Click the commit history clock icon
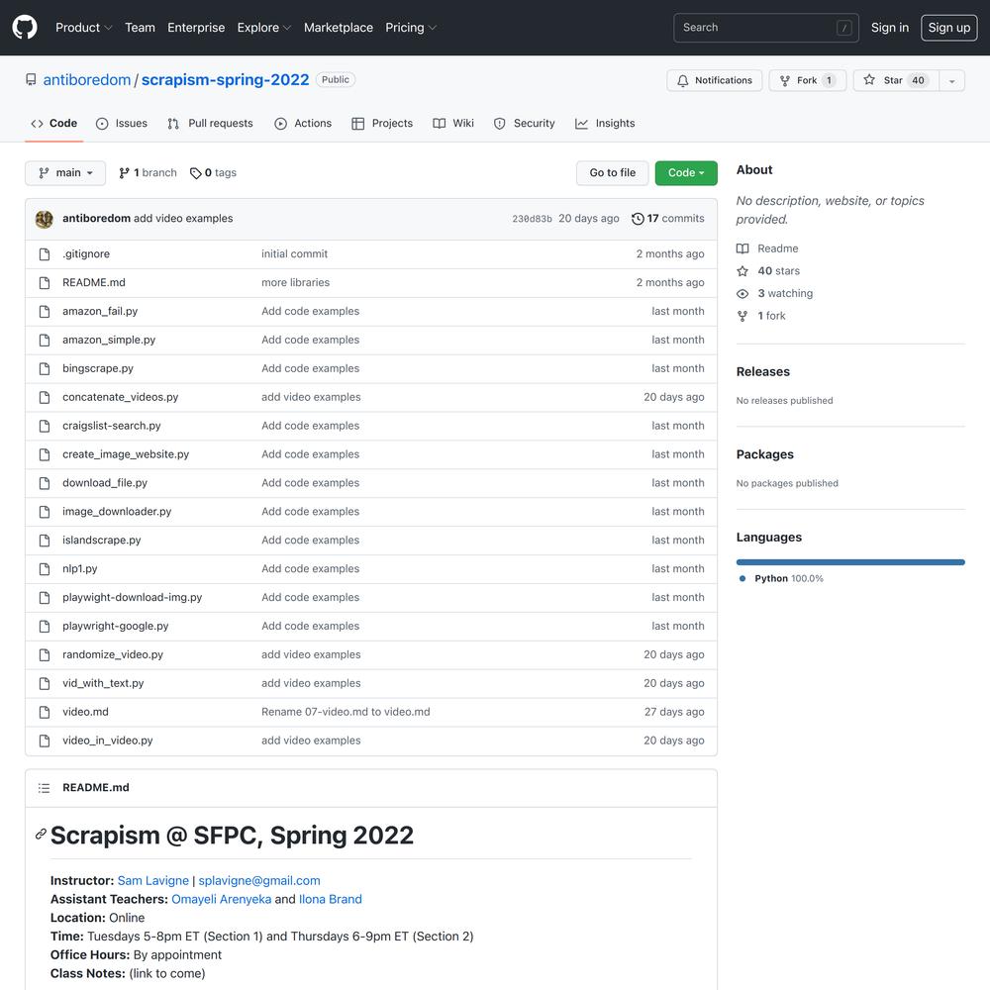The width and height of the screenshot is (990, 990). (638, 219)
